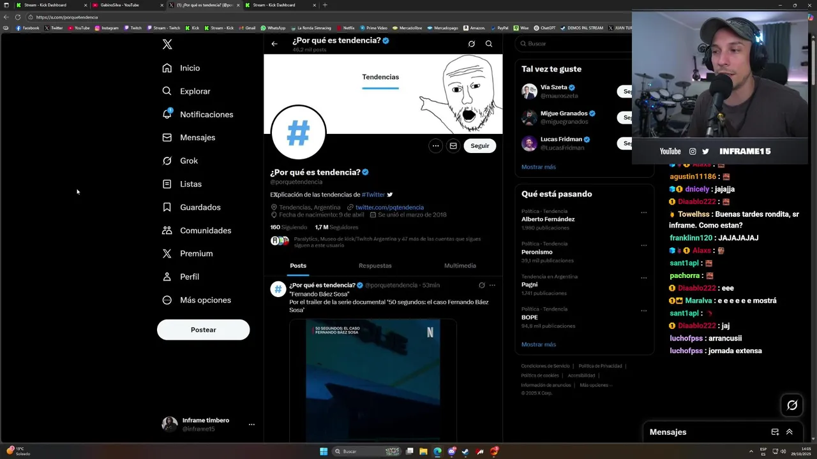Viewport: 817px width, 459px height.
Task: Open options for BOPE trend
Action: (x=643, y=310)
